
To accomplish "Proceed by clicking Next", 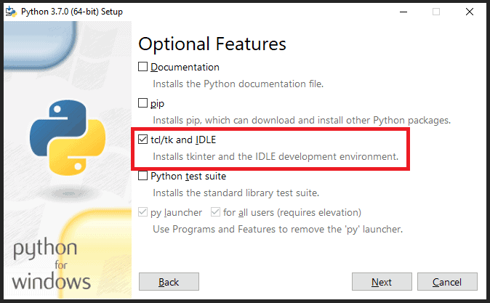I will point(382,282).
